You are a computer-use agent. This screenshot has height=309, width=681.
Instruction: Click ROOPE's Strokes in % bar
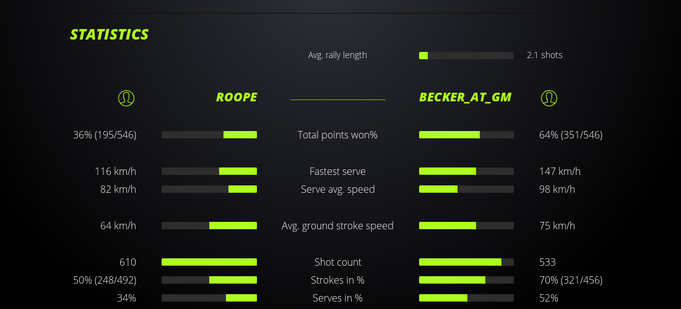[209, 280]
